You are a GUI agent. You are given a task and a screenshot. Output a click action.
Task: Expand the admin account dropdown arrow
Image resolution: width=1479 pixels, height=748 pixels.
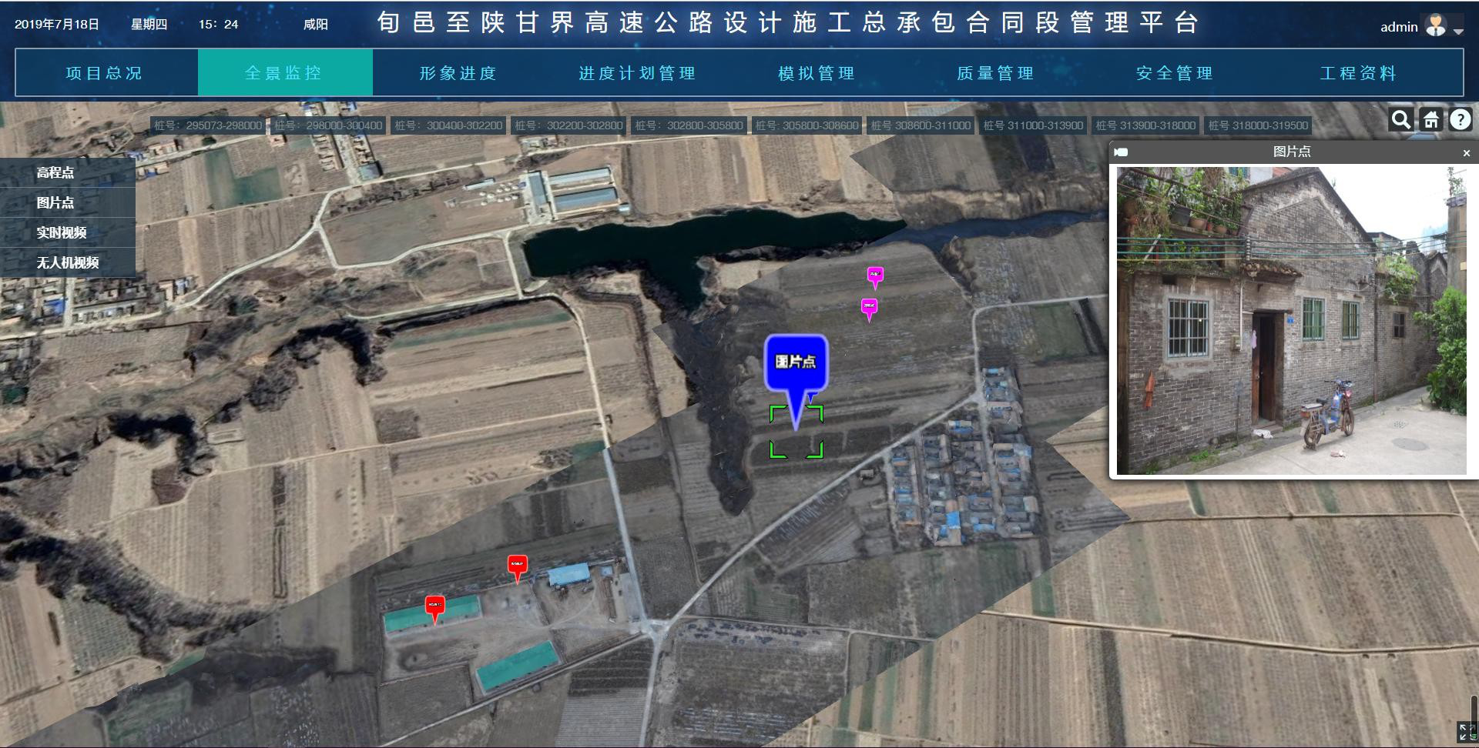[1458, 32]
